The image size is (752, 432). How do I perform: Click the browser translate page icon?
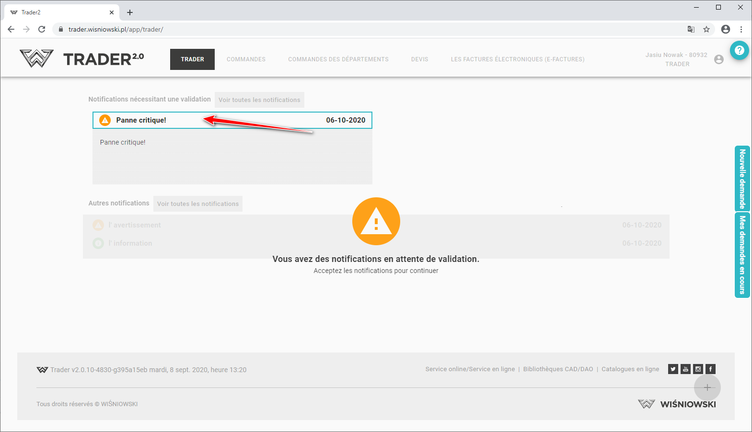tap(691, 29)
